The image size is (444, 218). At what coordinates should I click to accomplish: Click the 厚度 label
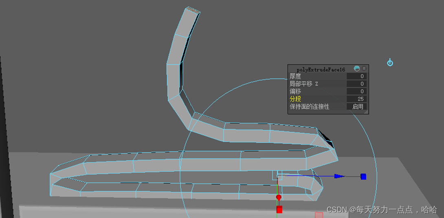(x=295, y=76)
